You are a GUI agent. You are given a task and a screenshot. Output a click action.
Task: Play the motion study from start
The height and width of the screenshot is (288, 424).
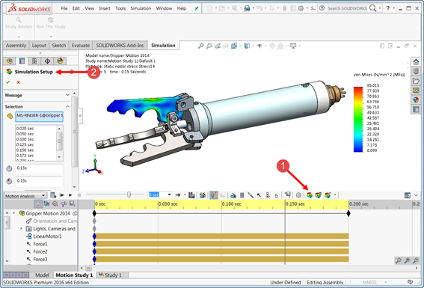click(62, 195)
